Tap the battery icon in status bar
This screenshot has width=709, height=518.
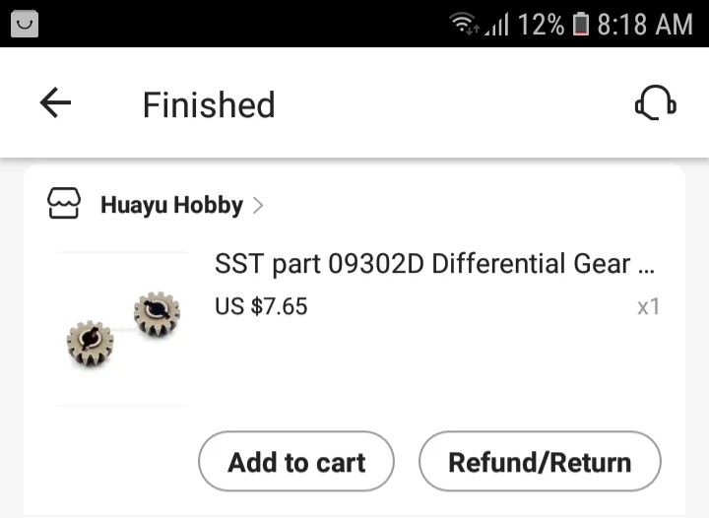pyautogui.click(x=581, y=24)
